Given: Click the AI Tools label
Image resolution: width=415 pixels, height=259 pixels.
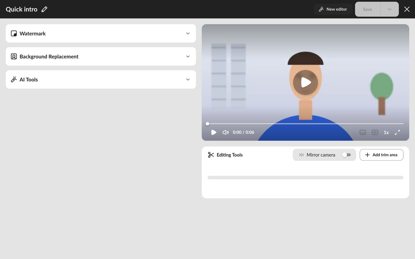Looking at the screenshot, I should click(29, 80).
